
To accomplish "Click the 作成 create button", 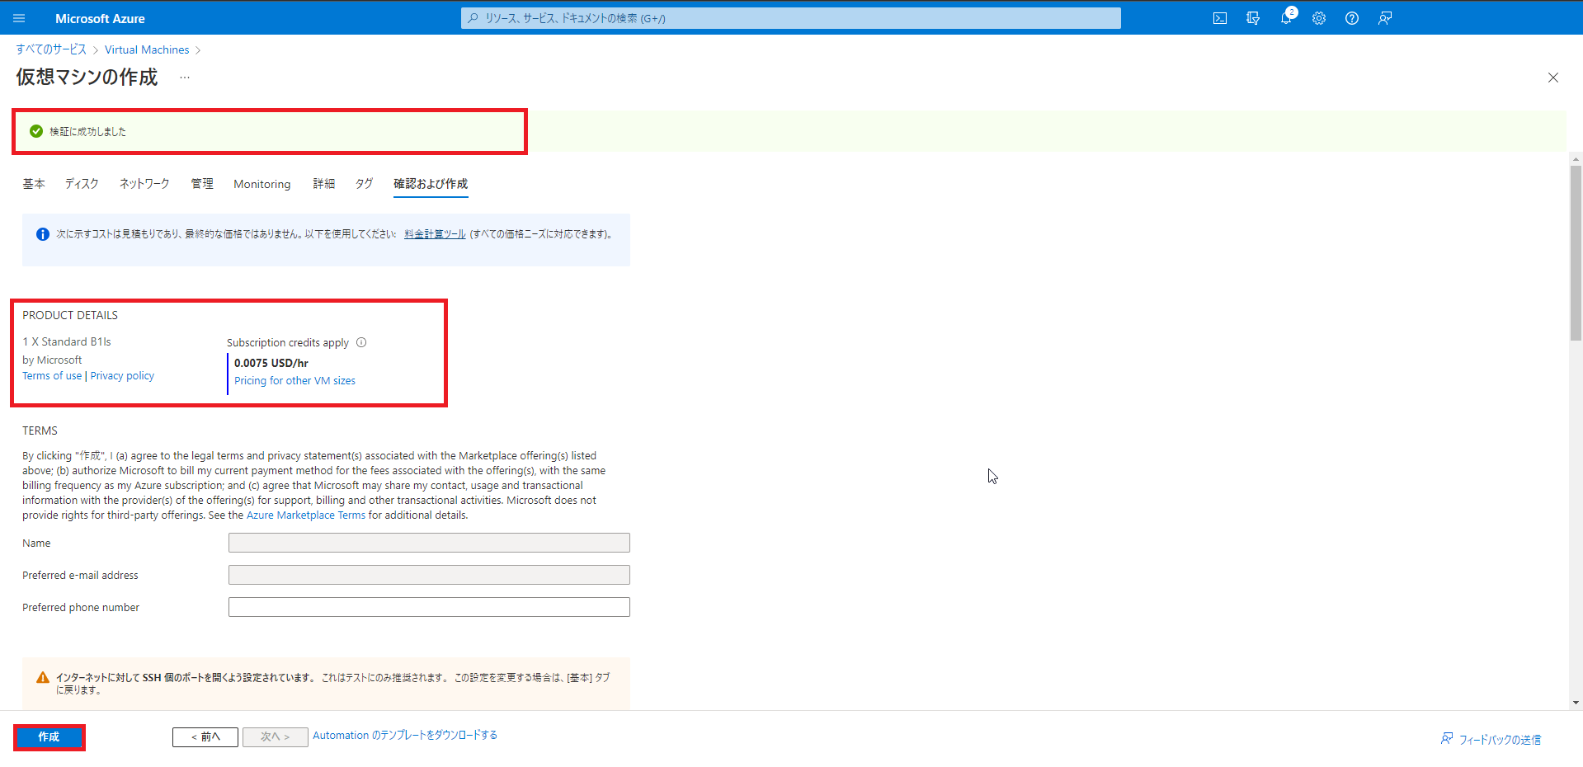I will click(49, 737).
